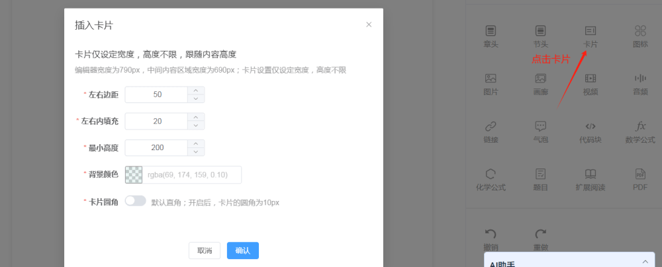Focus the 左右边距 input showing 50
662x267 pixels.
click(157, 95)
